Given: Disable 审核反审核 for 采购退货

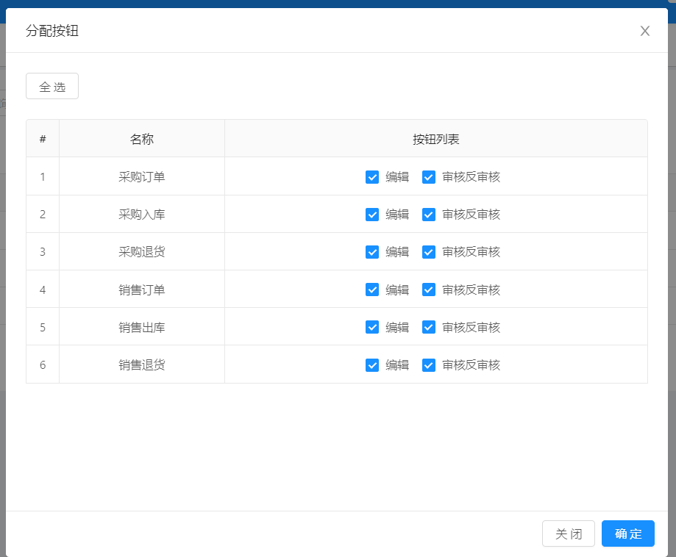Looking at the screenshot, I should point(429,252).
